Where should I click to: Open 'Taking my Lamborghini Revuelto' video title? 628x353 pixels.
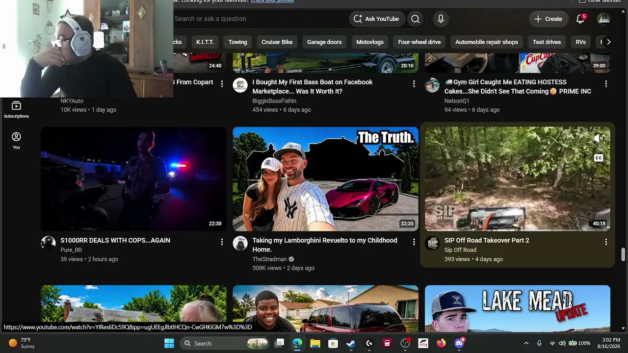[325, 245]
